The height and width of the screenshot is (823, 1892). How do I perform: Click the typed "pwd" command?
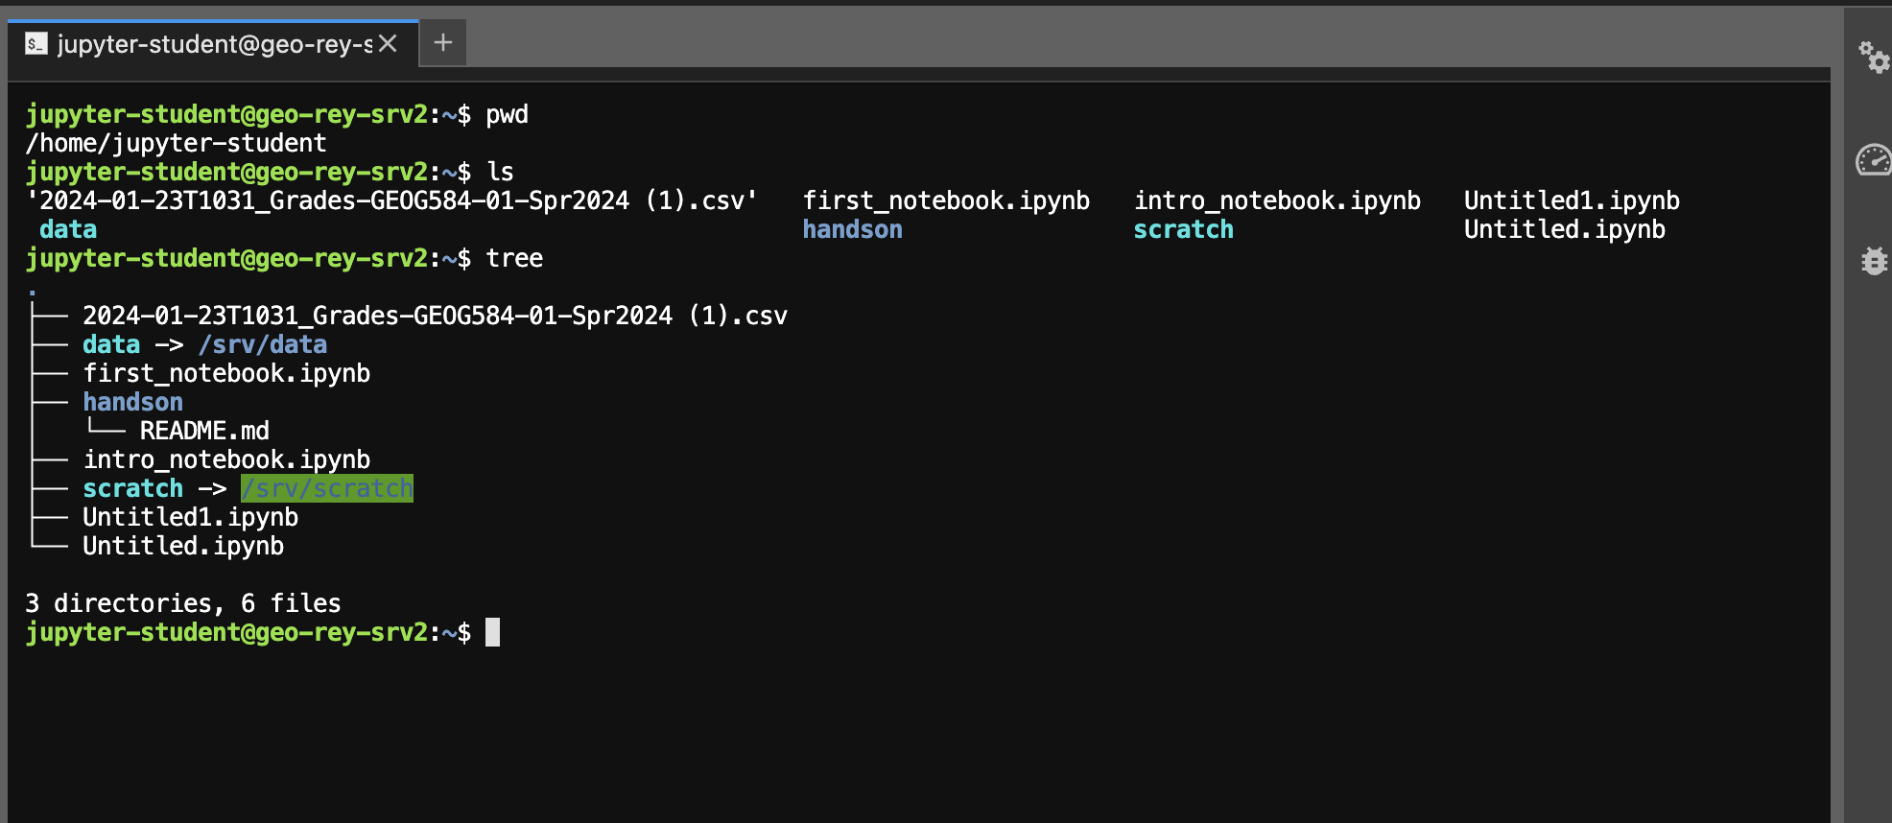click(507, 114)
